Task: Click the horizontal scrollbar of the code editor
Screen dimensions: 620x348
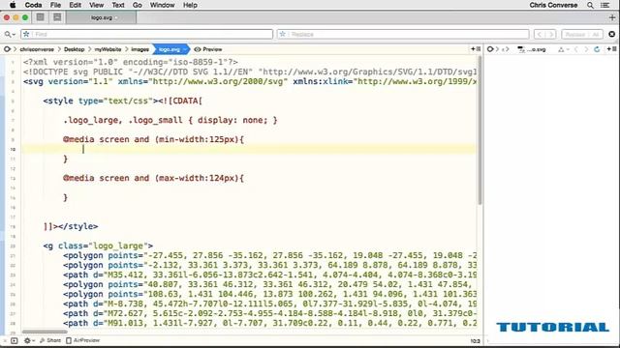Action: point(45,332)
